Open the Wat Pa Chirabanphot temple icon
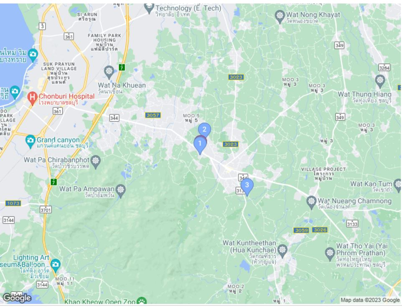The width and height of the screenshot is (402, 307). (95, 161)
